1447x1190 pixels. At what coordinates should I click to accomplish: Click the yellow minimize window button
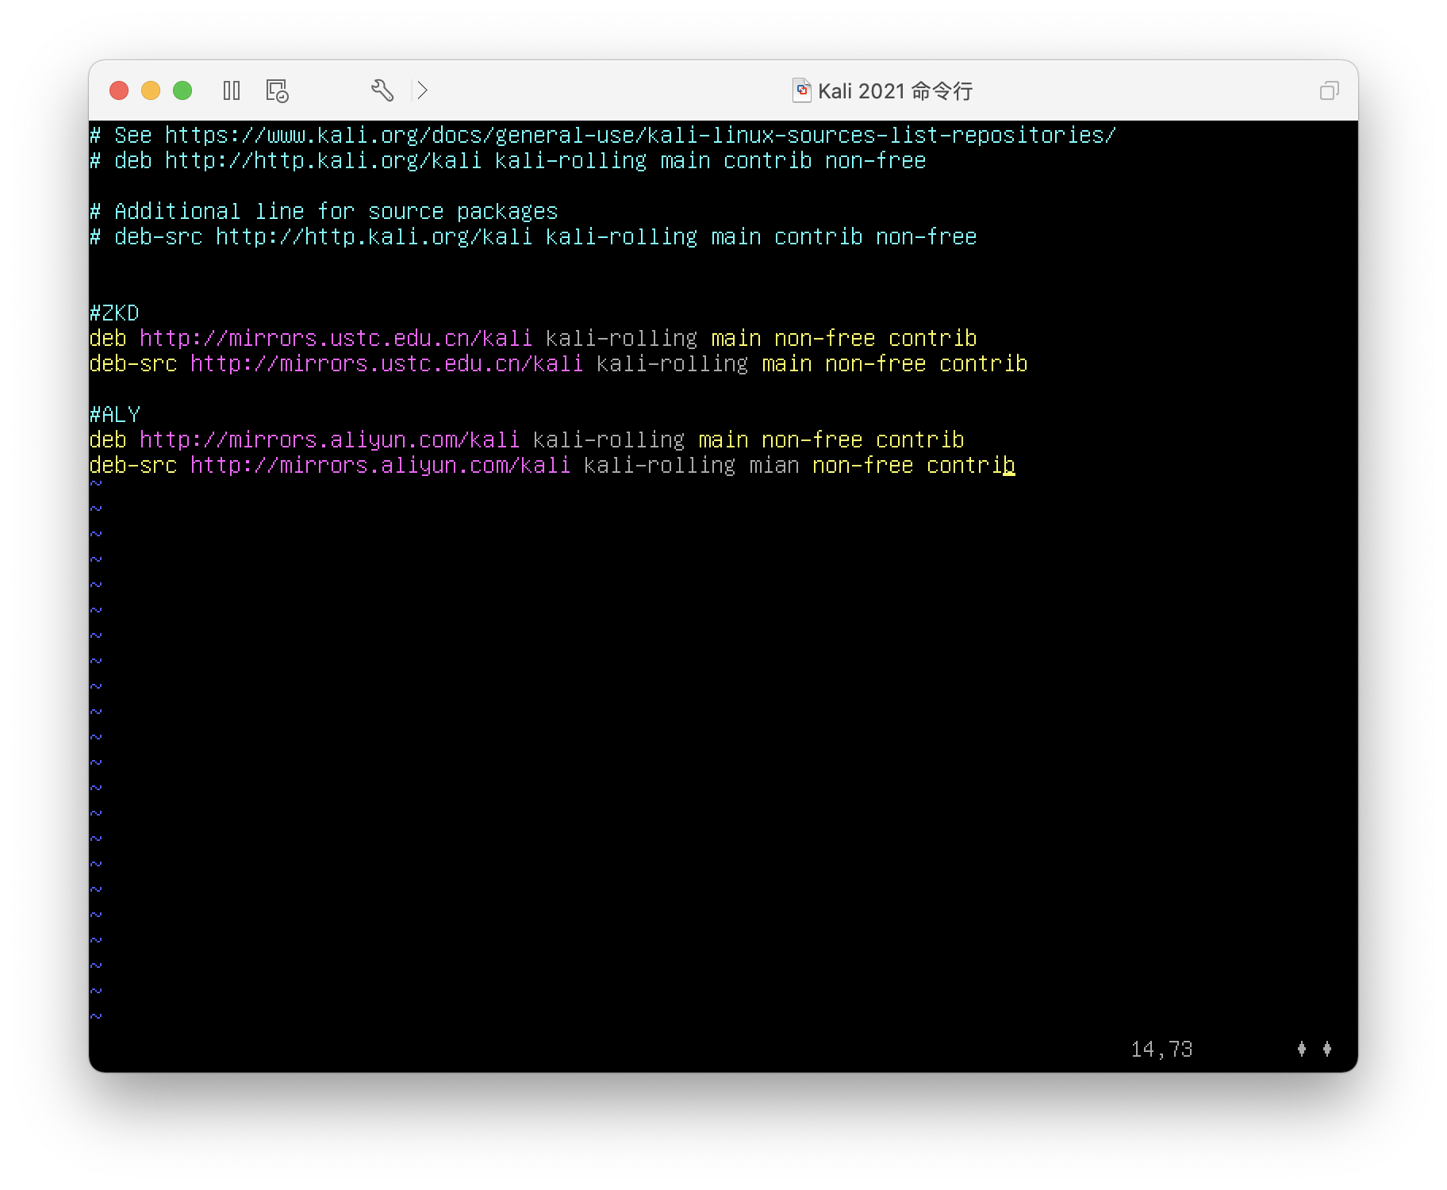(151, 90)
